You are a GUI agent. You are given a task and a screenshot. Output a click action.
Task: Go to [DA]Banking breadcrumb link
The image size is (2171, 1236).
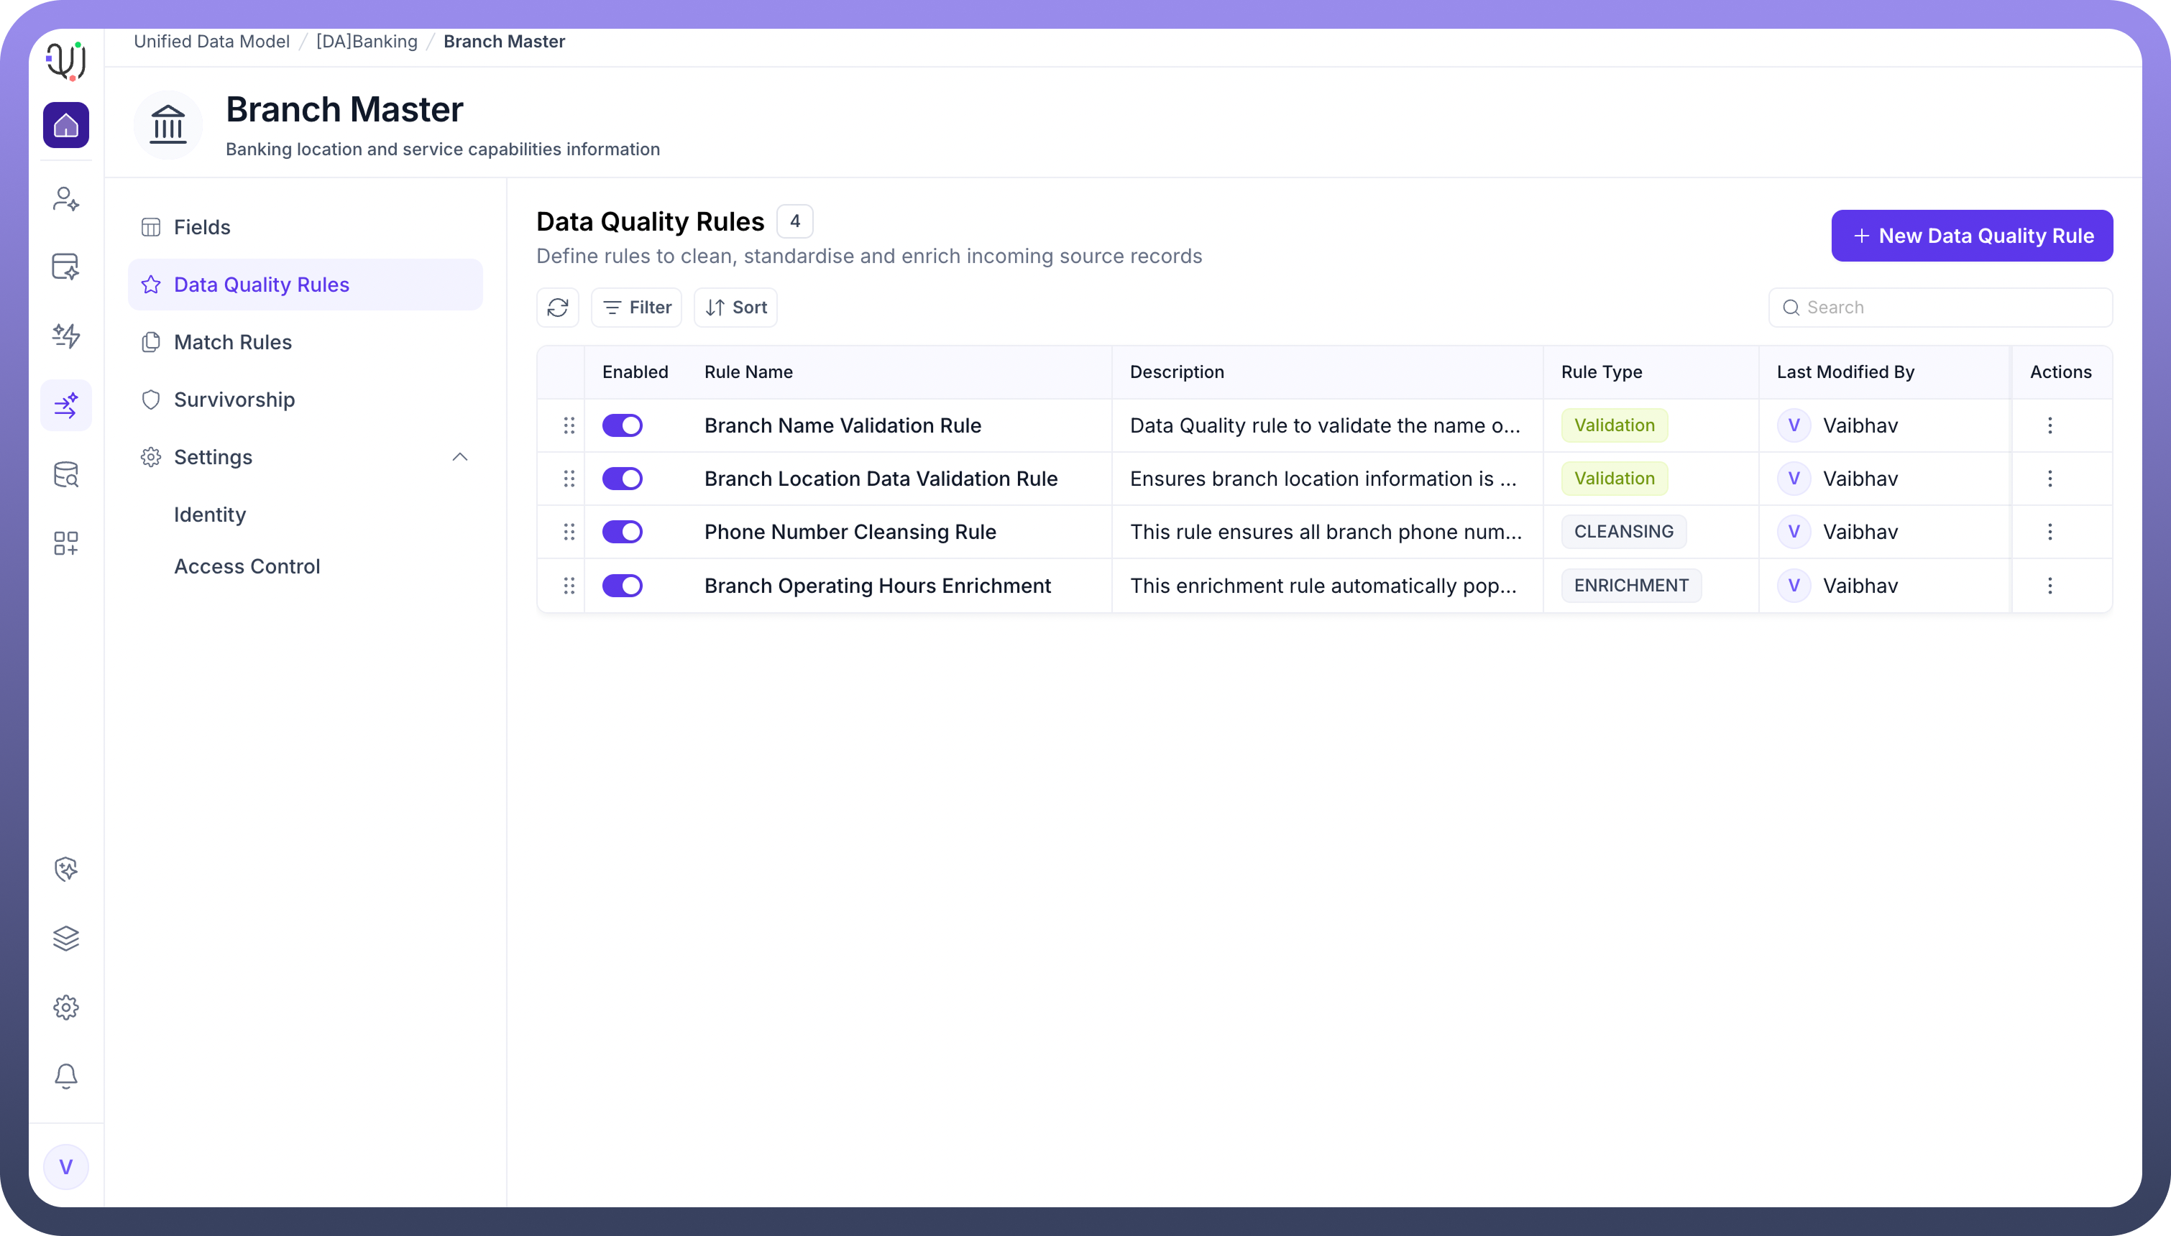pyautogui.click(x=367, y=42)
